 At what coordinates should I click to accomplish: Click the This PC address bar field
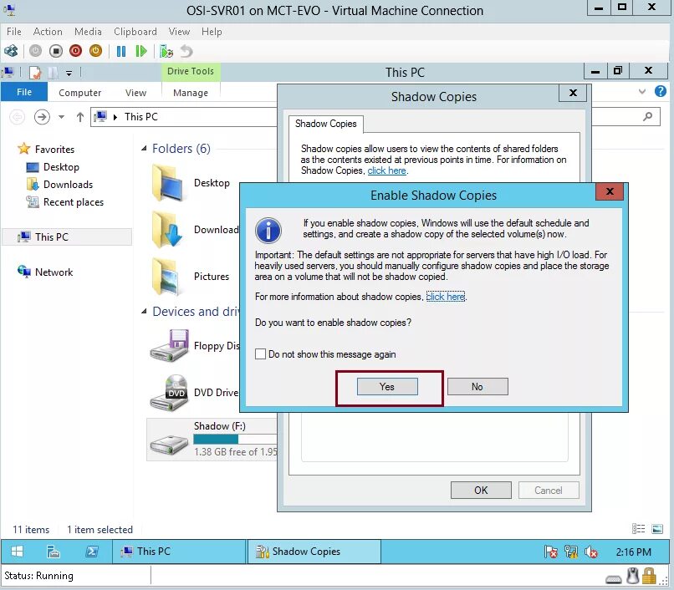click(x=184, y=117)
